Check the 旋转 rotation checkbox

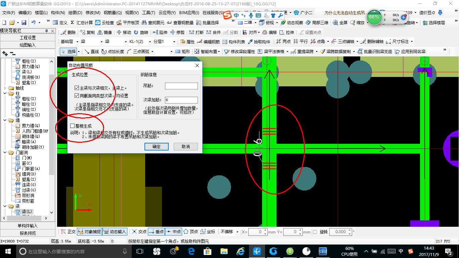[x=315, y=232]
